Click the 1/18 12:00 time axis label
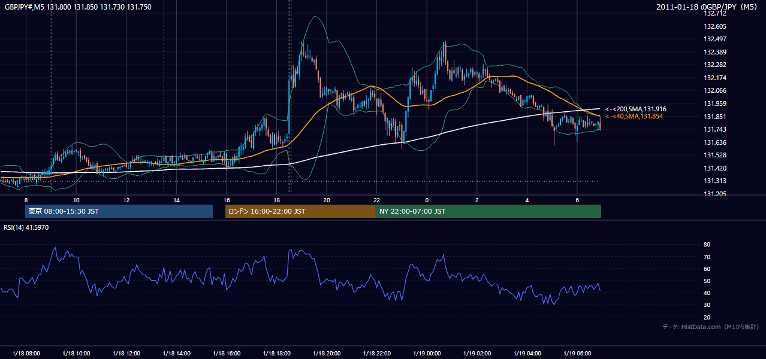 126,354
